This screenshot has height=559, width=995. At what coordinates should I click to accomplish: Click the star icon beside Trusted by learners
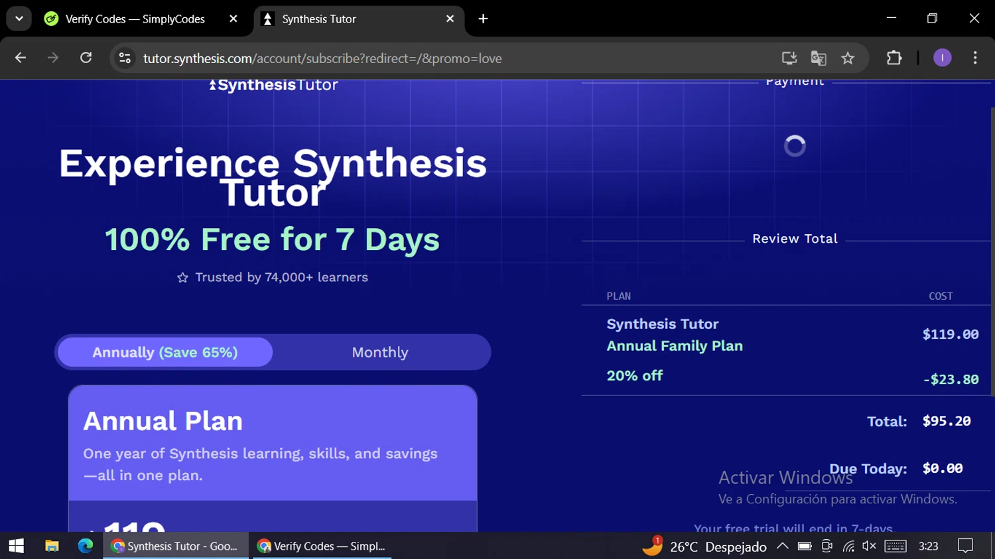pyautogui.click(x=182, y=278)
